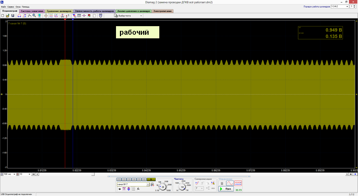The width and height of the screenshot is (358, 196).
Task: Open the Файл menu
Action: (4, 7)
